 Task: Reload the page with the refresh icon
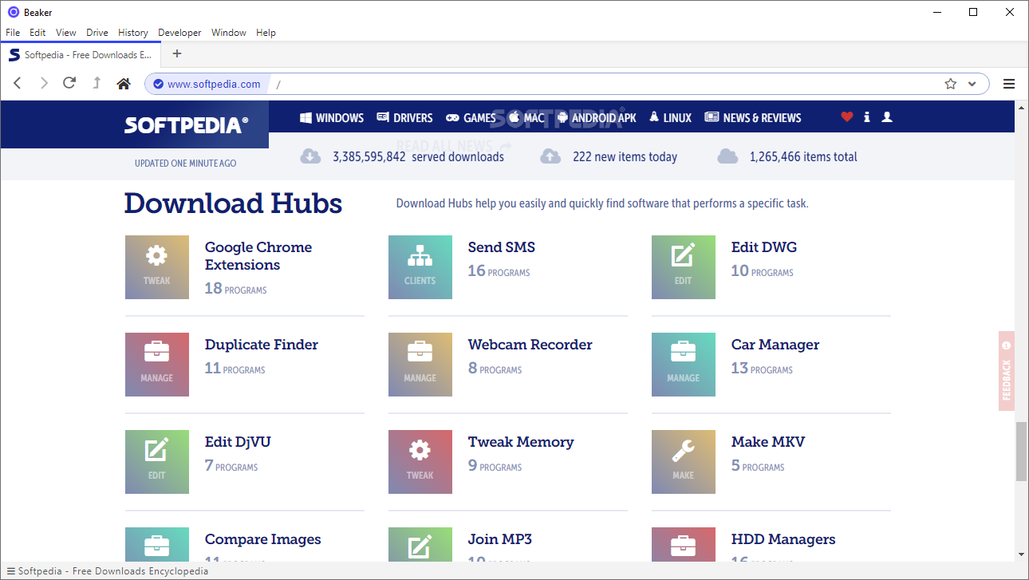(69, 83)
